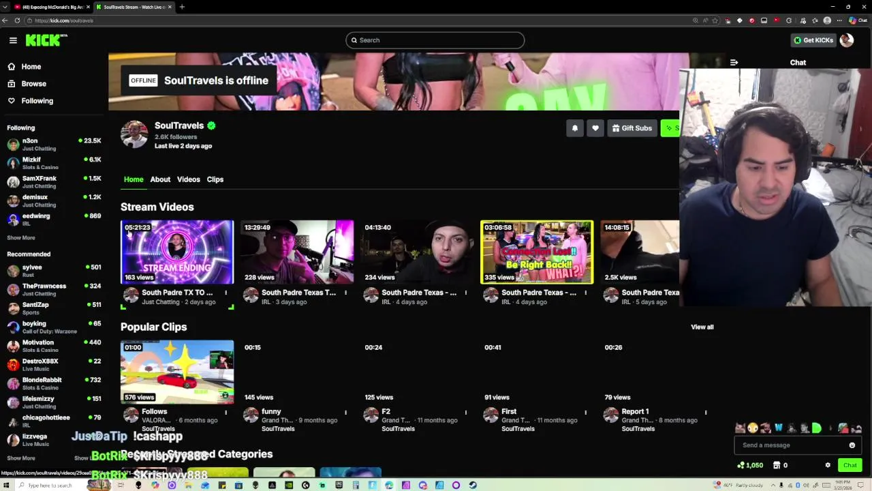Image resolution: width=872 pixels, height=491 pixels.
Task: Go back in the browser
Action: click(5, 20)
